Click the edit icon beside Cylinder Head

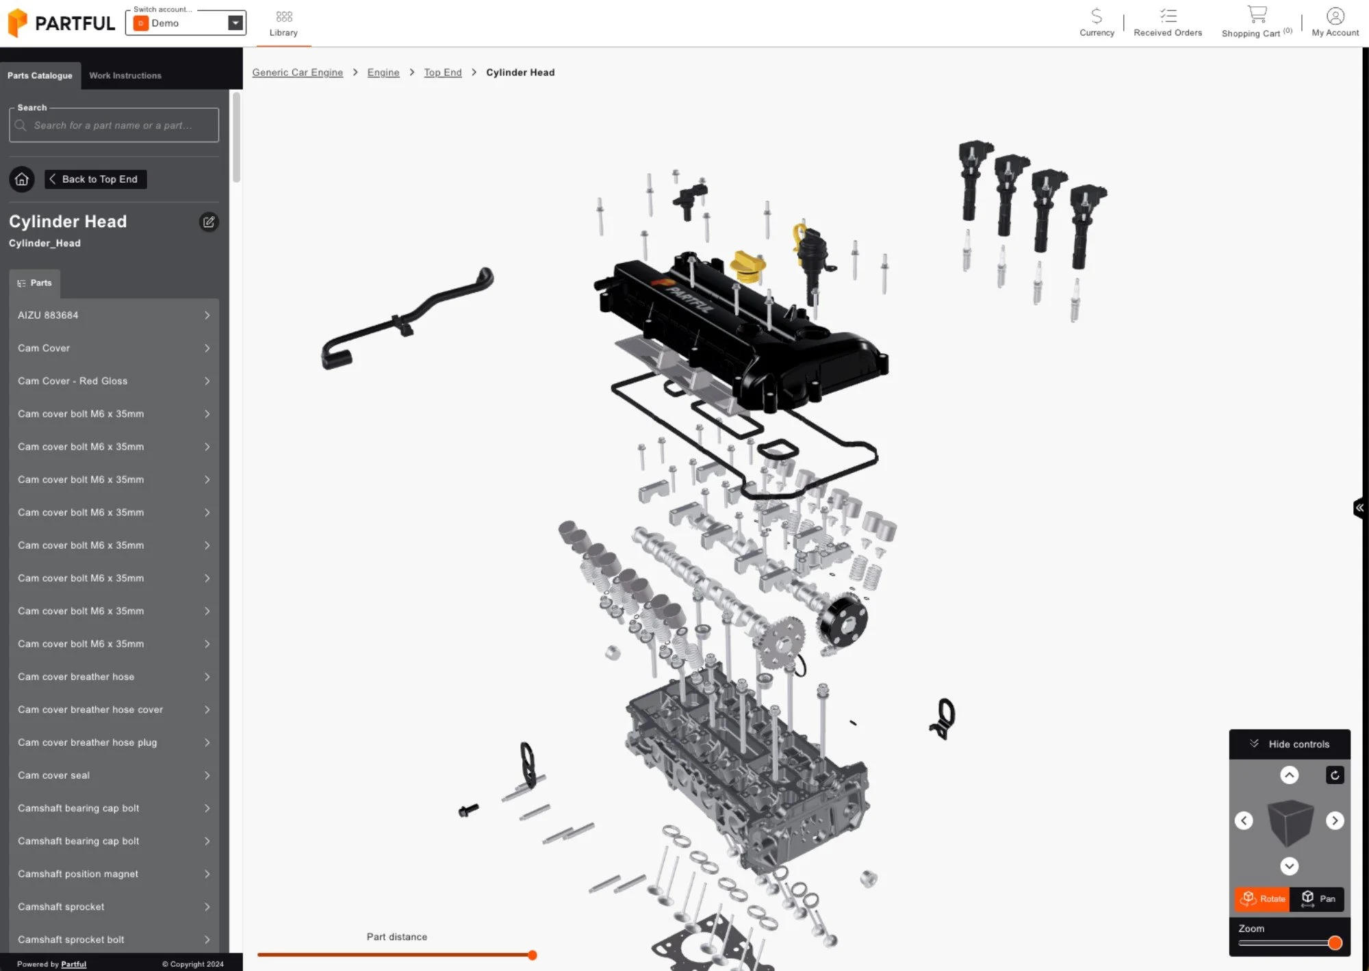209,222
